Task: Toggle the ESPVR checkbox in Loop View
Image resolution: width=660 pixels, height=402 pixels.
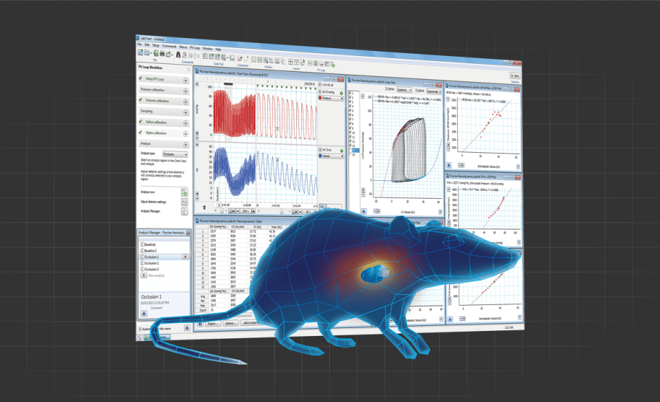Action: coord(386,89)
